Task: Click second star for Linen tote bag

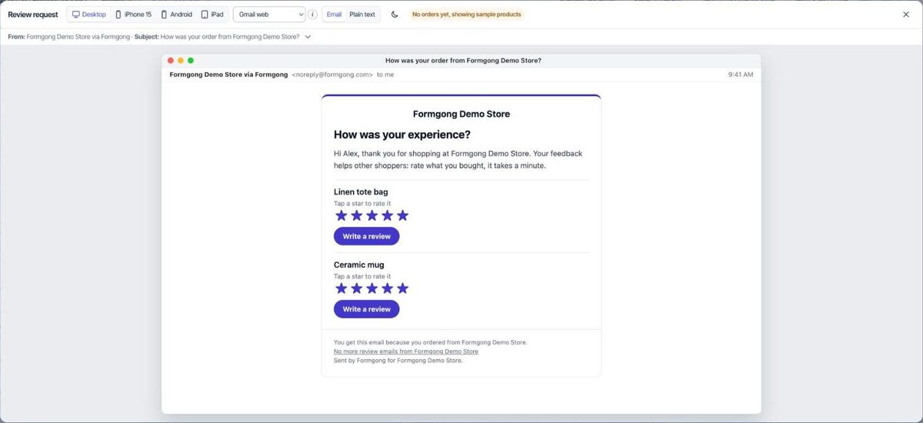Action: [x=357, y=215]
